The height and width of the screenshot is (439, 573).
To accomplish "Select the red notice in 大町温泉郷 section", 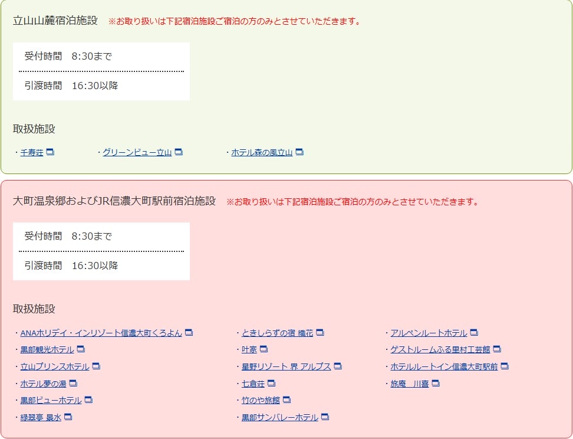I will point(353,202).
